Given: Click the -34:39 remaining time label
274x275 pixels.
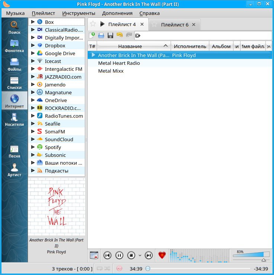Looking at the screenshot, I should (261, 269).
